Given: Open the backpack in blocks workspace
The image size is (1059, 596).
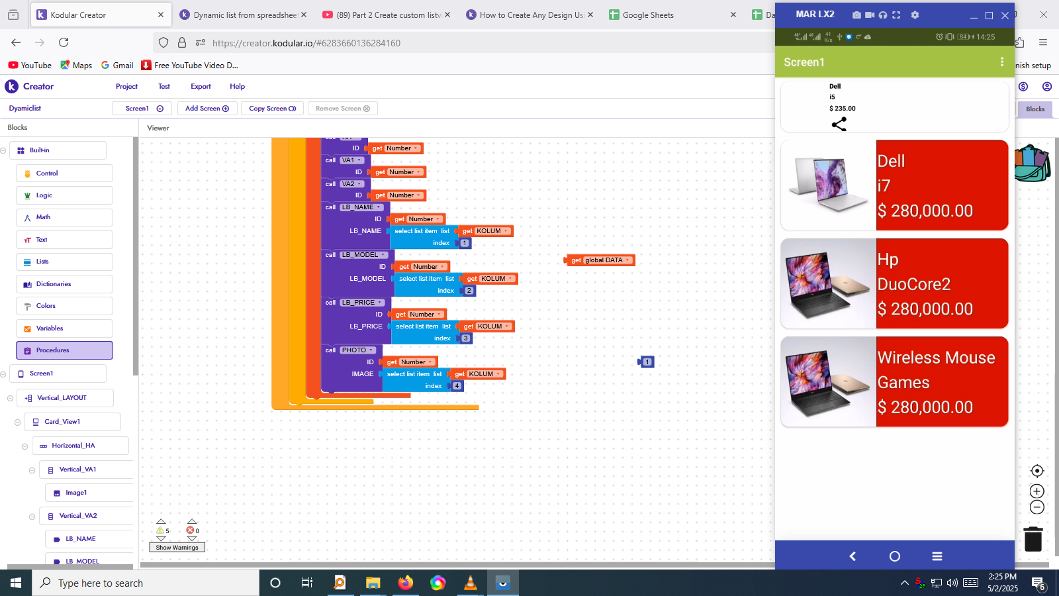Looking at the screenshot, I should click(1032, 164).
